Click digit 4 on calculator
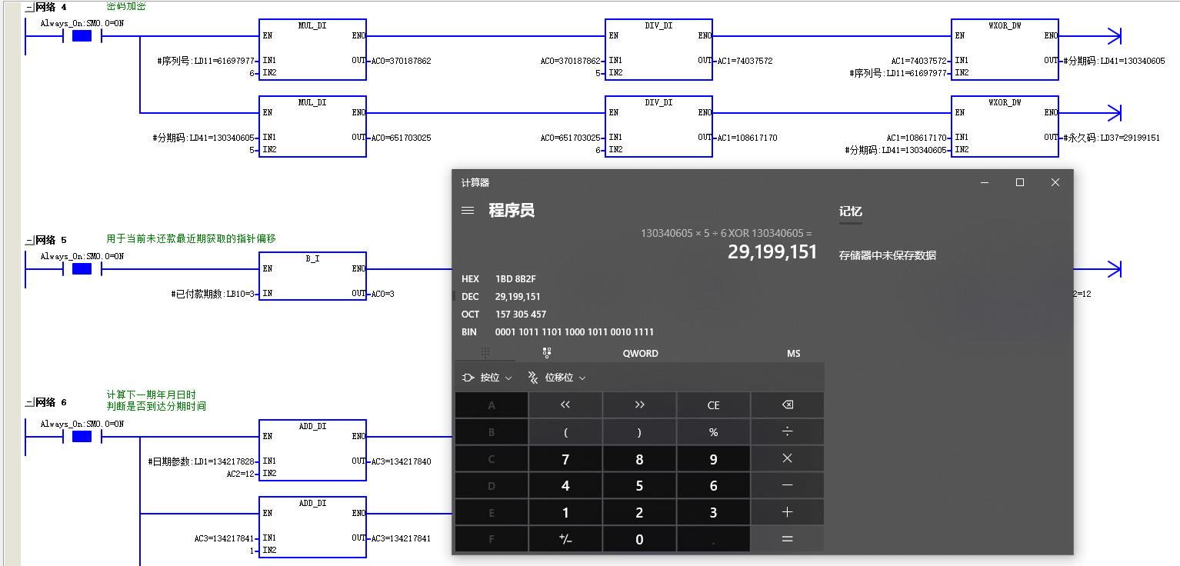This screenshot has width=1180, height=566. (x=565, y=486)
